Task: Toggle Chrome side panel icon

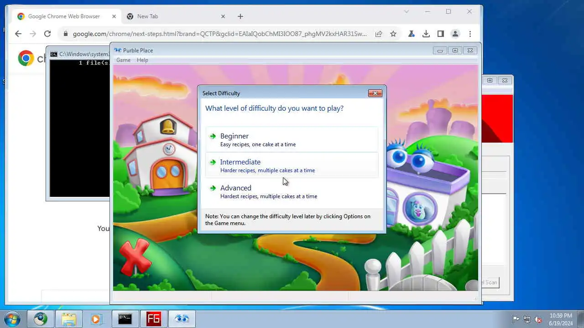Action: pyautogui.click(x=441, y=34)
